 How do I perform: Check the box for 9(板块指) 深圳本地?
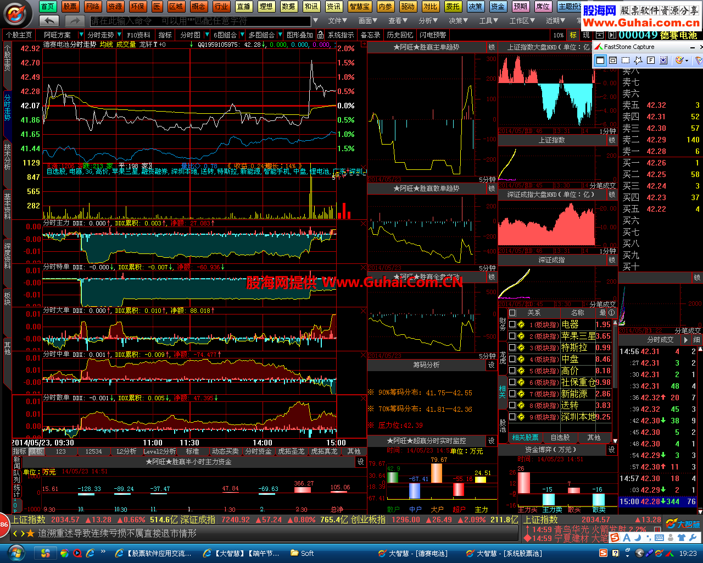tap(512, 417)
